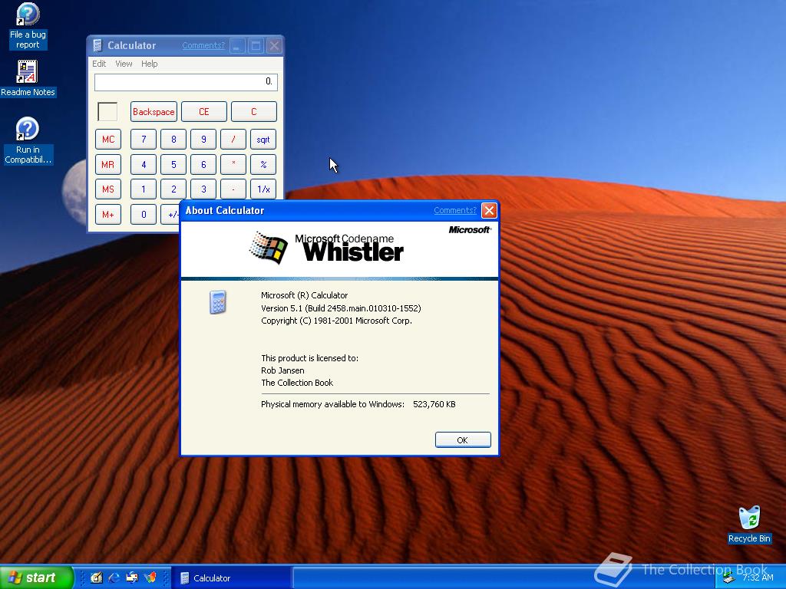Click the 6 digit button

click(x=203, y=164)
